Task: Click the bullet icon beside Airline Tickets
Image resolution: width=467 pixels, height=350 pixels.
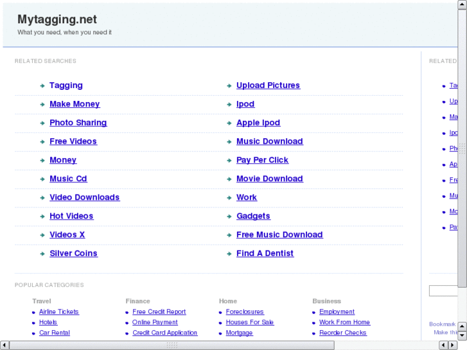Action: (x=33, y=312)
